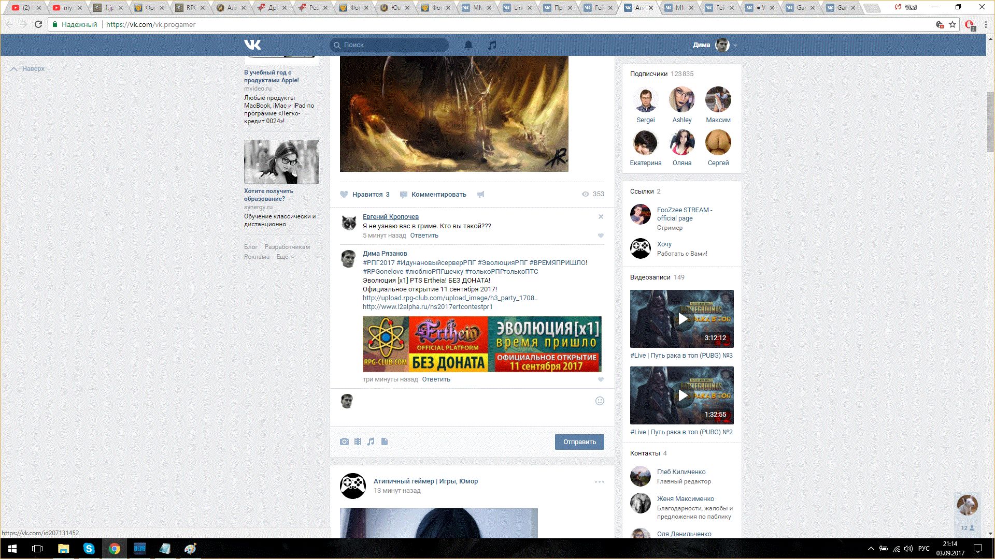This screenshot has width=995, height=559.
Task: Open subscriber Ashley's avatar
Action: coord(682,99)
